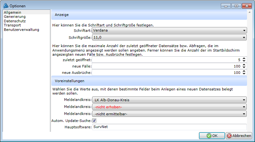Open the '-nicht ermittelbar-' dropdown
This screenshot has width=255, height=142.
point(169,114)
